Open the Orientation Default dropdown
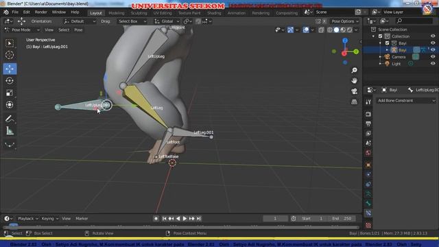The height and width of the screenshot is (247, 439). (x=80, y=21)
